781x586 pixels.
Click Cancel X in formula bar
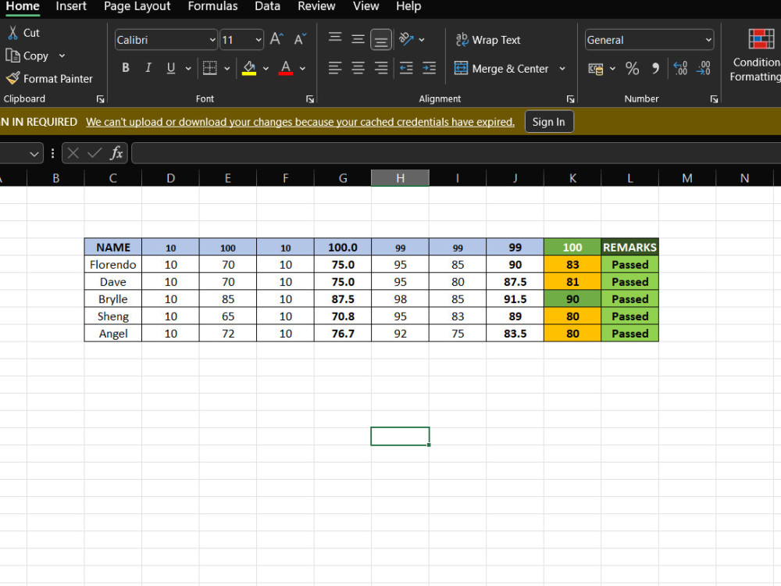(73, 153)
